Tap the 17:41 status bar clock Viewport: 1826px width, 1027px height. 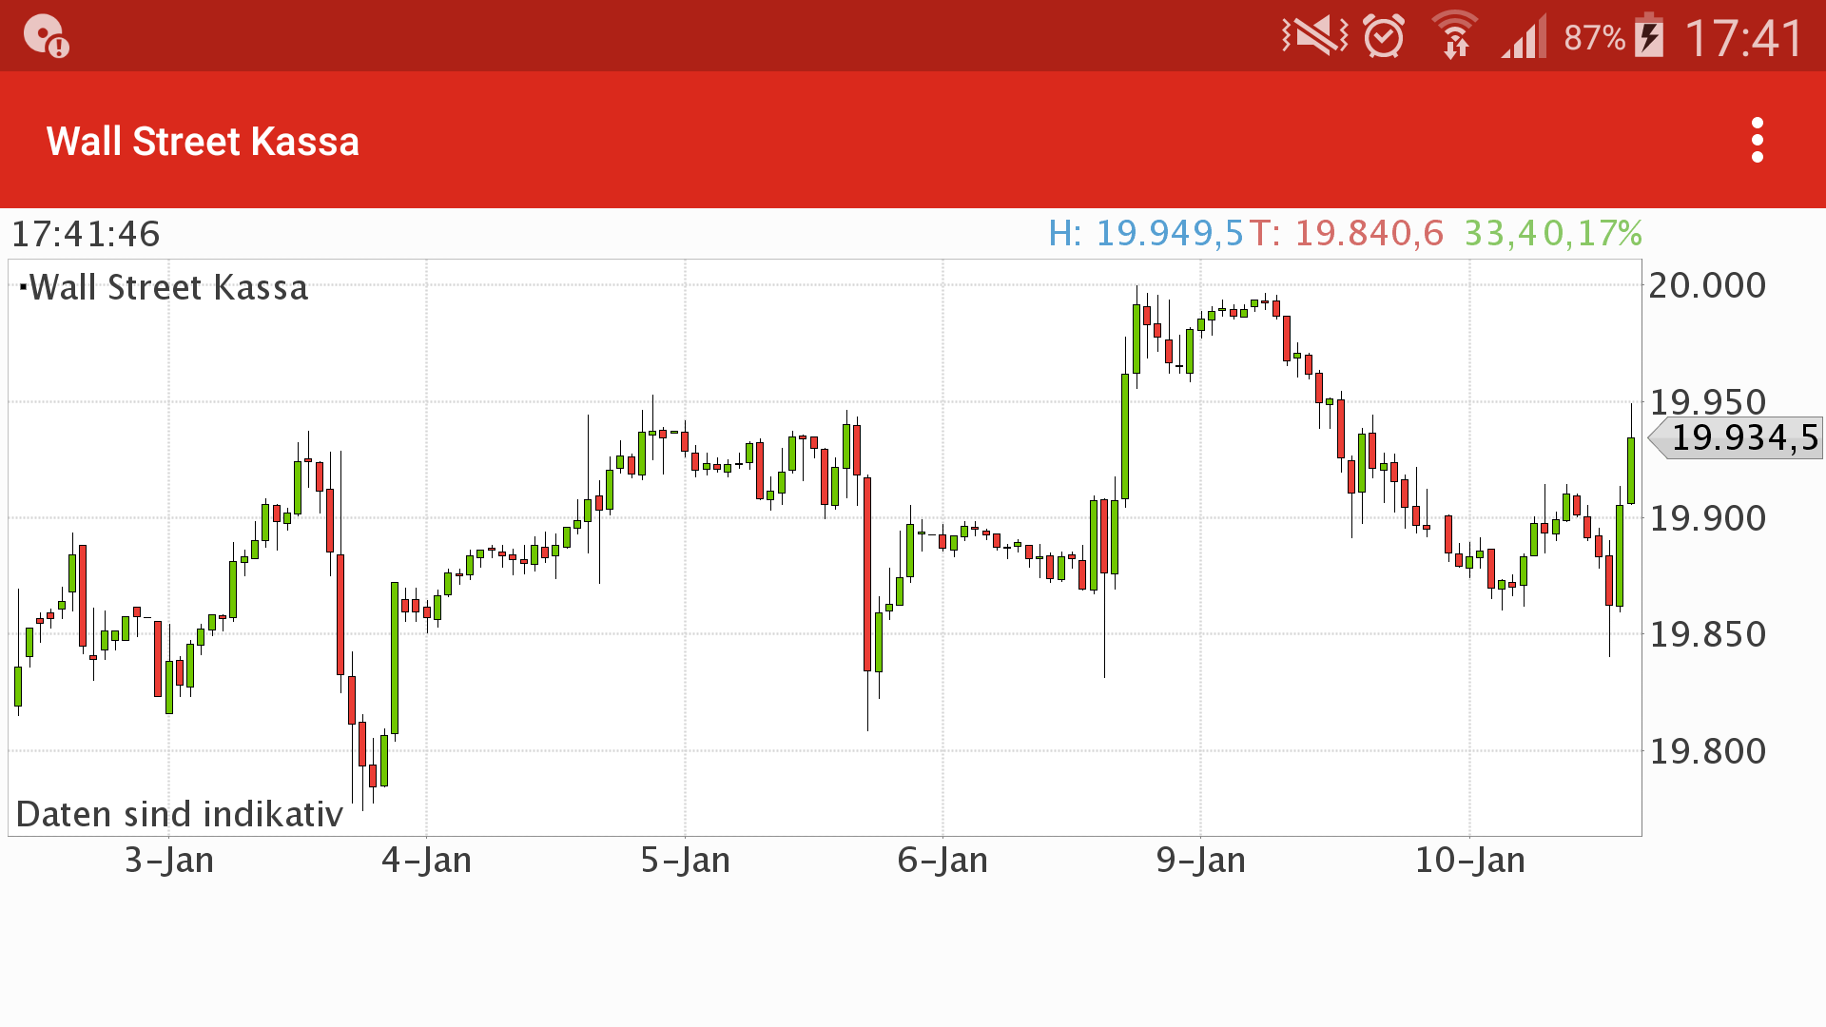click(x=1744, y=39)
